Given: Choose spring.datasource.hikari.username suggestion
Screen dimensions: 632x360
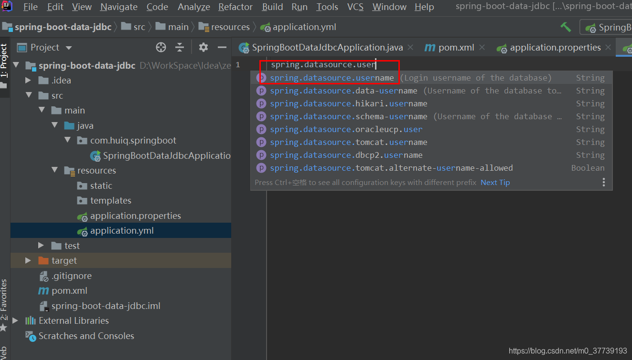Looking at the screenshot, I should pyautogui.click(x=431, y=103).
